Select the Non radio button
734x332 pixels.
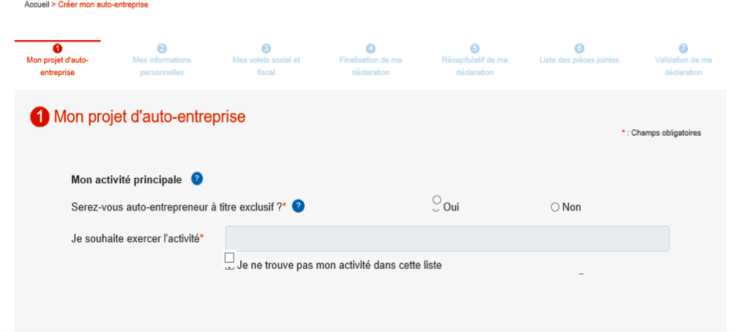tap(556, 207)
